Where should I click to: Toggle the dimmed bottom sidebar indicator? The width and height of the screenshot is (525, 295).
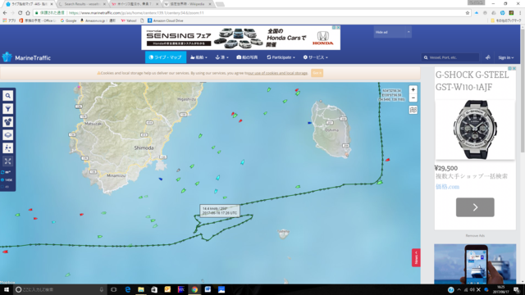tap(6, 187)
